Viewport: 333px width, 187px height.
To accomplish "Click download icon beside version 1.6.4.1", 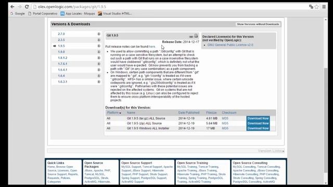I will 99,70.
